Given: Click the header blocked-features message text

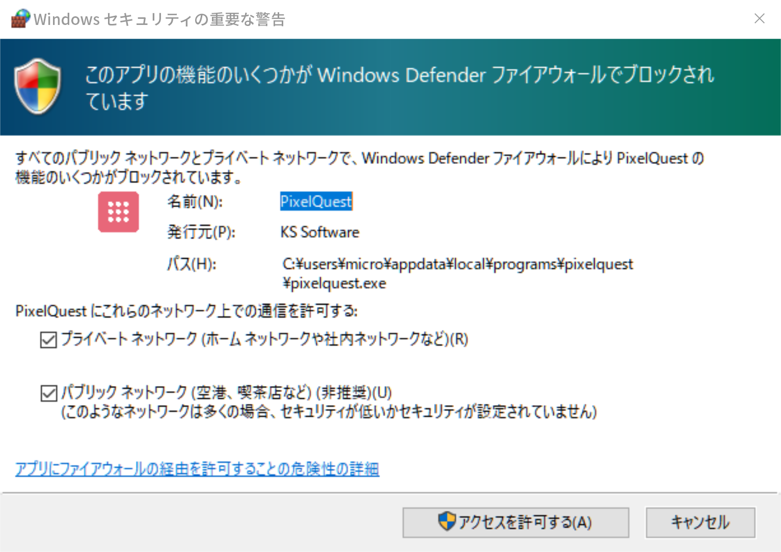Looking at the screenshot, I should (399, 88).
